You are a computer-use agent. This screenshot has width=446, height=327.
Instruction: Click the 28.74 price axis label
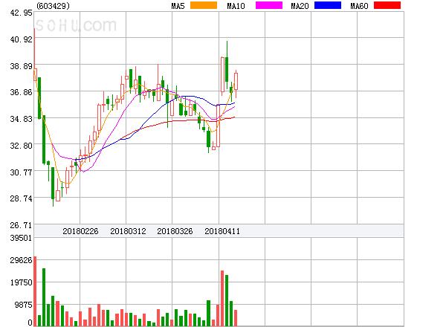[21, 198]
